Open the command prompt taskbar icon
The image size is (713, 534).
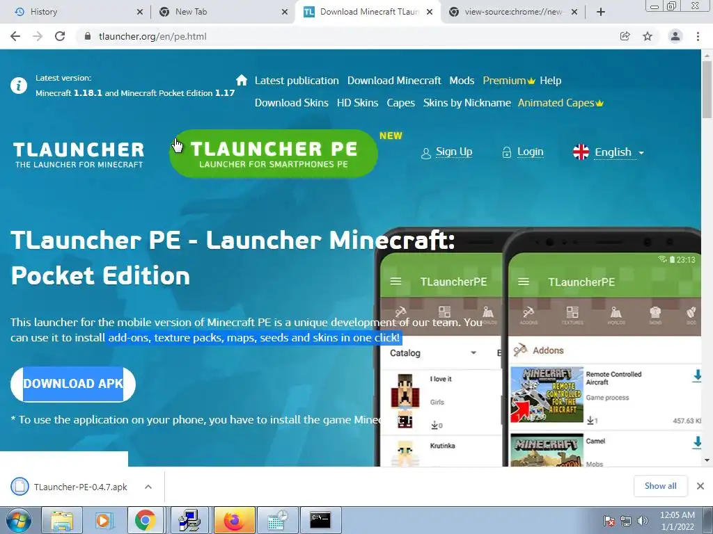tap(320, 520)
